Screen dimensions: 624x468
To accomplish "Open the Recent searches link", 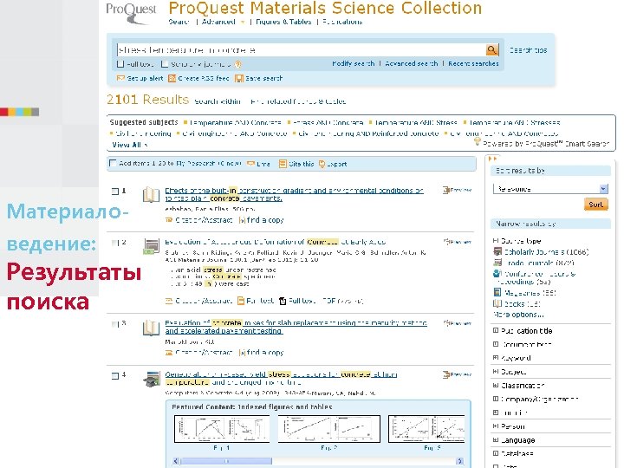I will (473, 63).
